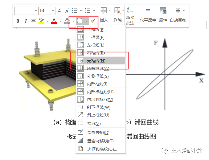Image resolution: width=209 pixels, height=160 pixels.
Task: Choose 右框线(R) right border
Action: point(101,53)
